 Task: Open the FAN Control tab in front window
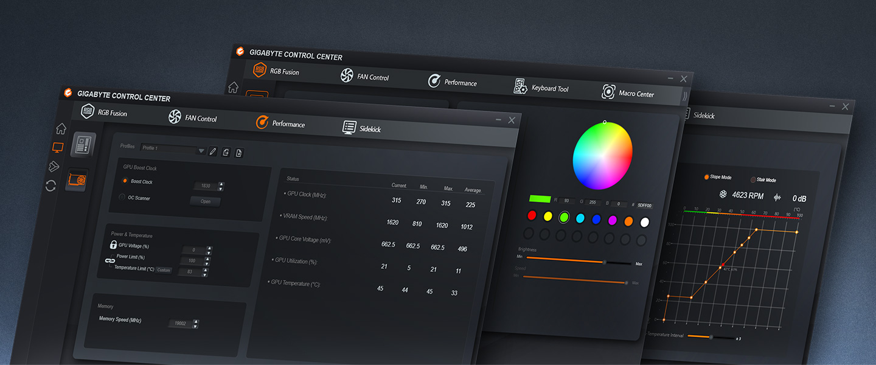click(192, 117)
